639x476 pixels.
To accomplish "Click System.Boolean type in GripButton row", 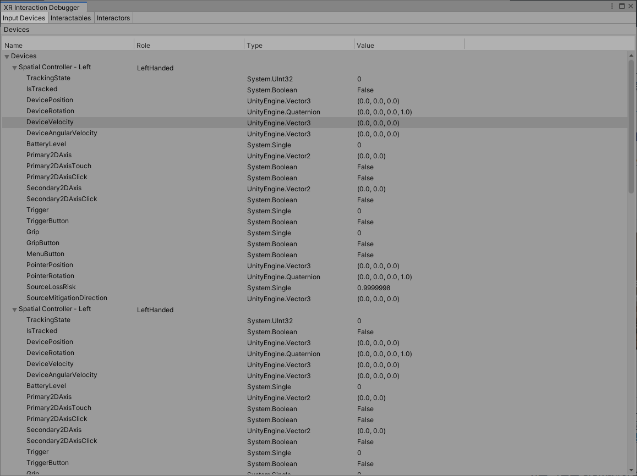I will [272, 244].
